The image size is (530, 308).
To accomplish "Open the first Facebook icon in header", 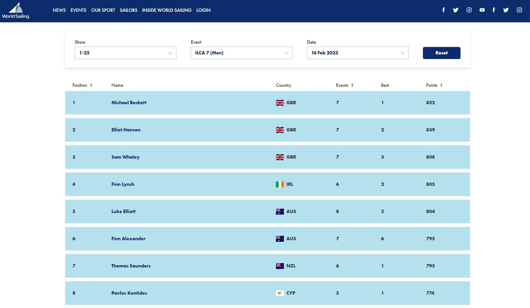I will (x=444, y=10).
